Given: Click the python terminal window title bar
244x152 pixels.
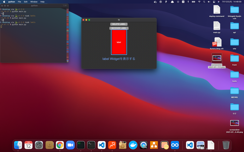Looking at the screenshot, I should tap(34, 6).
